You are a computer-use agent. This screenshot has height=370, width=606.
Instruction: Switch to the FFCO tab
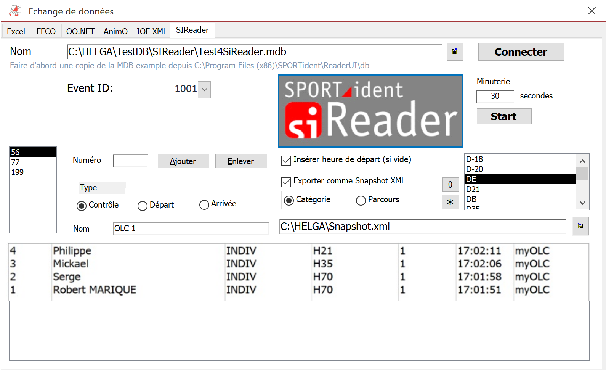pyautogui.click(x=46, y=31)
